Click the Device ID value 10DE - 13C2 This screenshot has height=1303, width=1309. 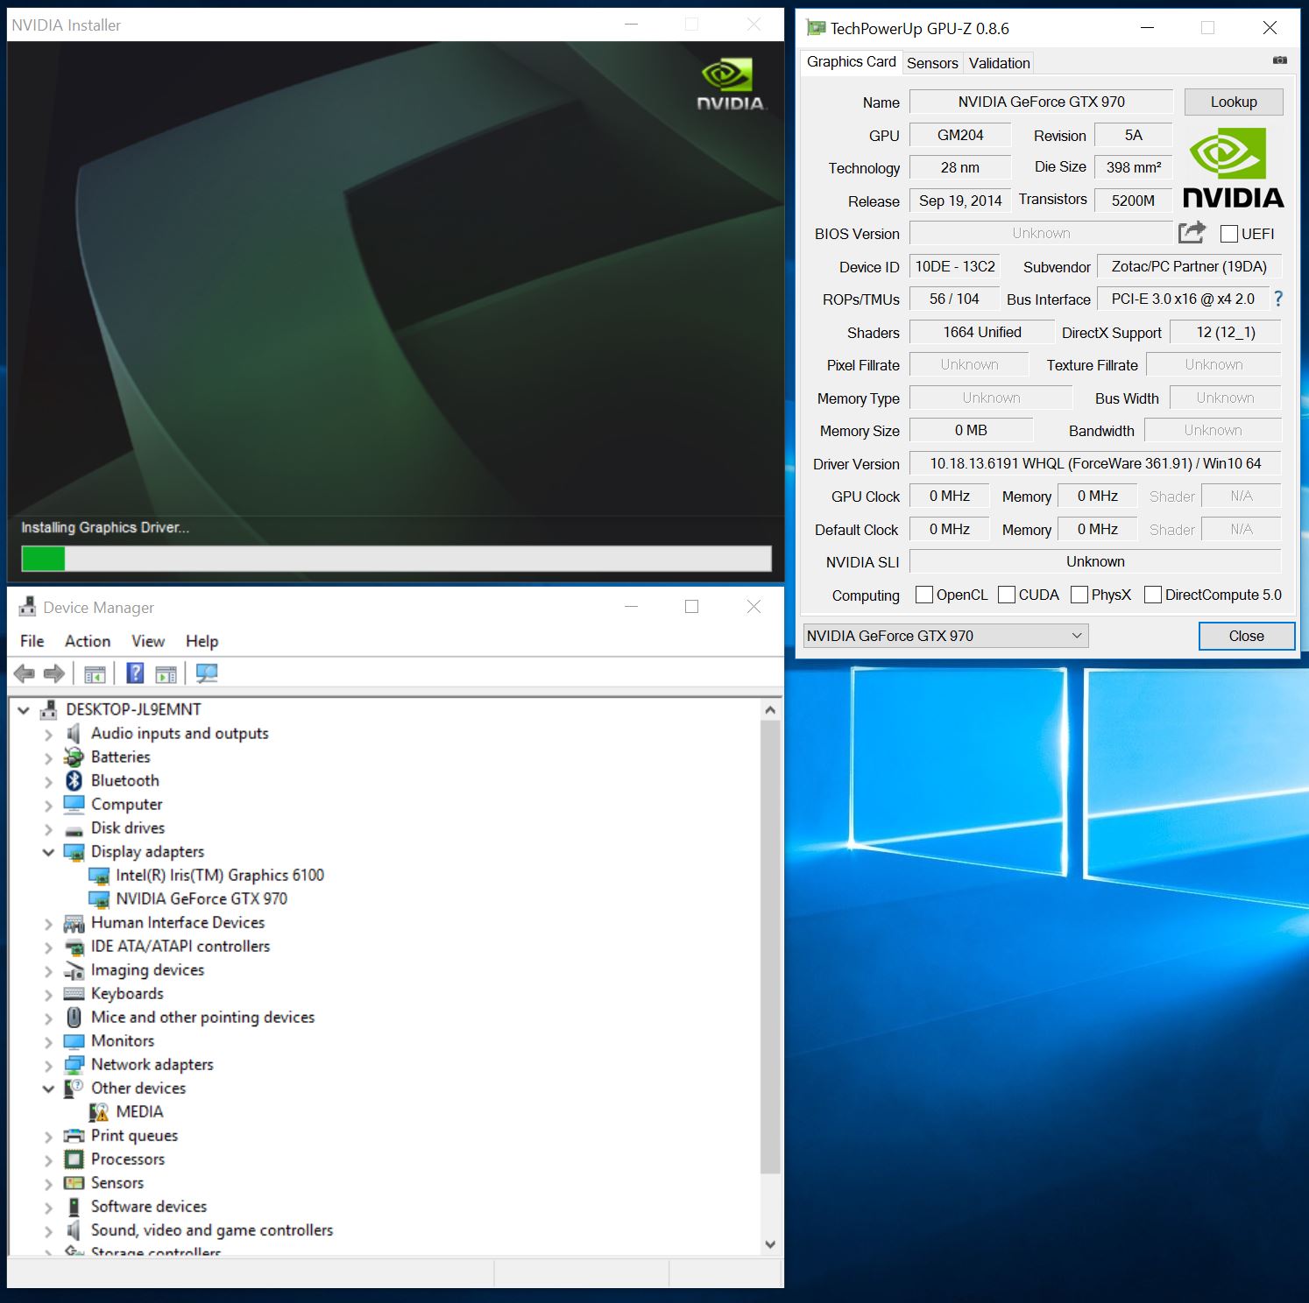(955, 266)
